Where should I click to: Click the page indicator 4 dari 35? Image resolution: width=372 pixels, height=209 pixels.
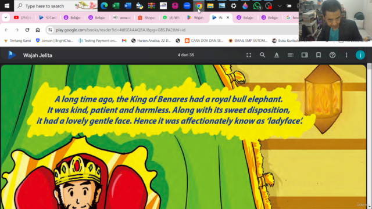coord(186,55)
